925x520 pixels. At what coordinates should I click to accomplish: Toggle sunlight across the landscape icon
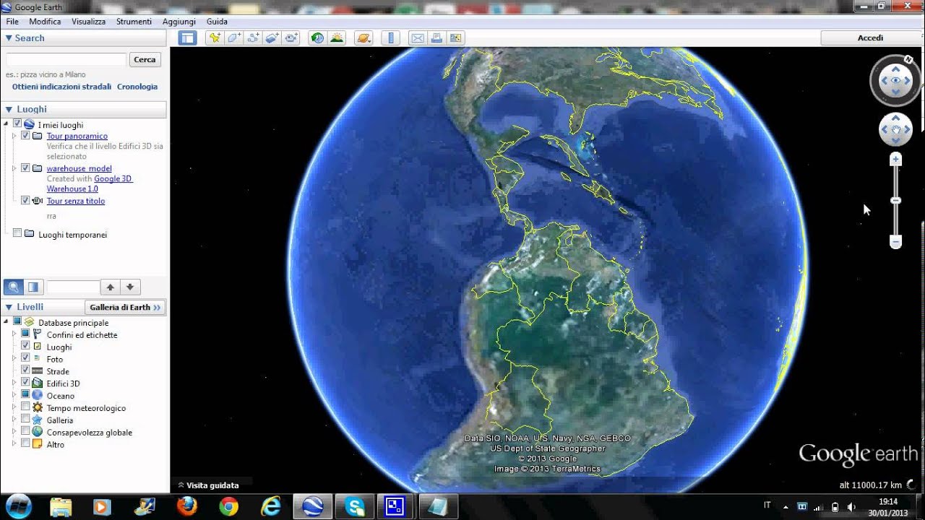pos(337,38)
